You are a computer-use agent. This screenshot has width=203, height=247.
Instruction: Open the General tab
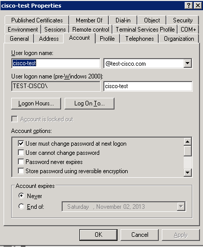(x=19, y=39)
